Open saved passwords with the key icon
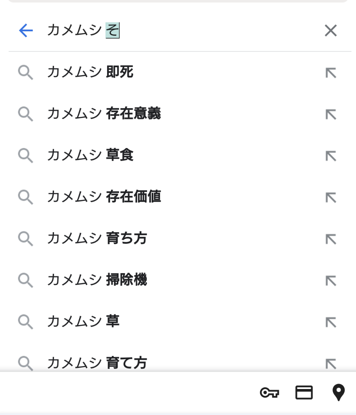This screenshot has height=415, width=356. tap(269, 393)
